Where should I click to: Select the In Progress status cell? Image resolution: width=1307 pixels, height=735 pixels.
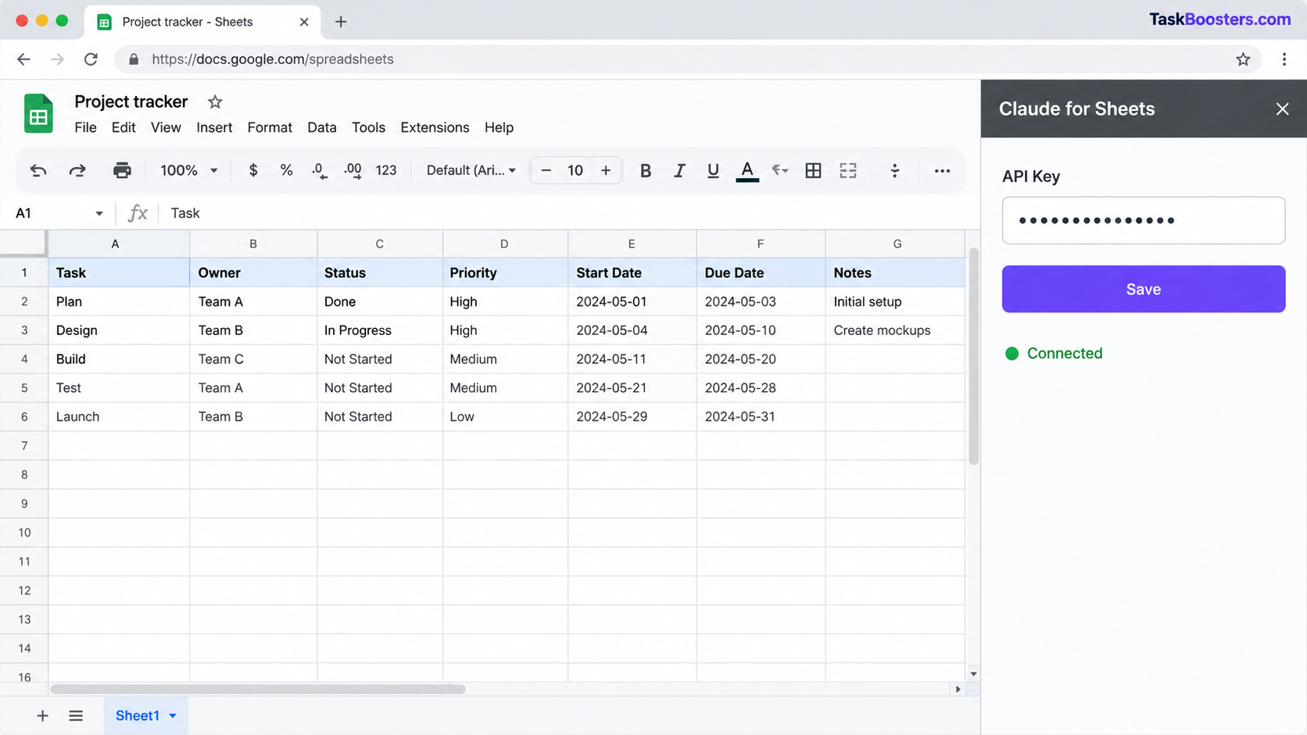[x=380, y=330]
